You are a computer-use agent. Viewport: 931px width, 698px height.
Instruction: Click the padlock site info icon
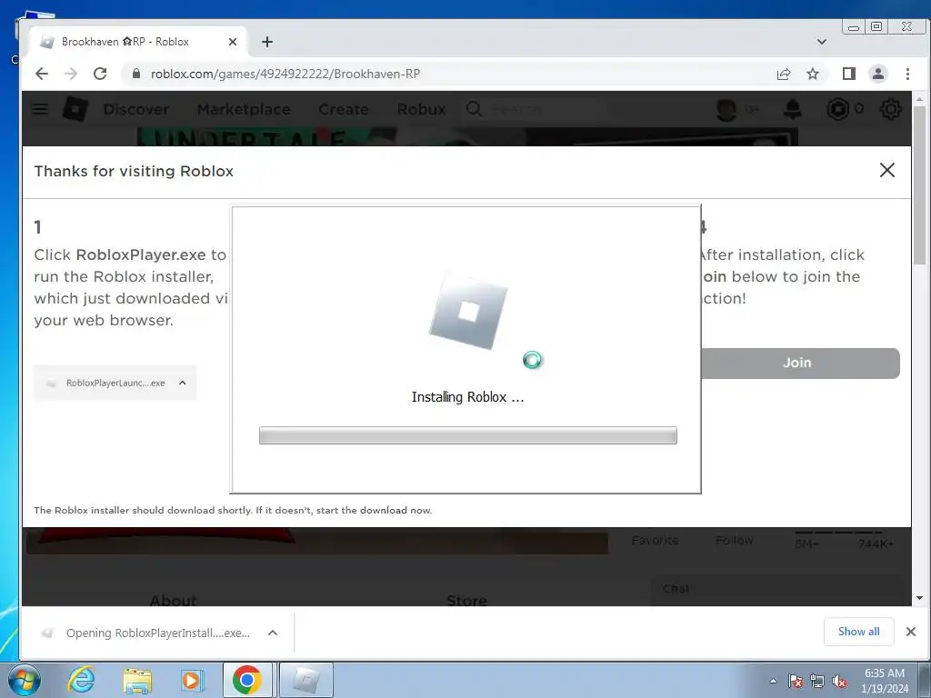click(x=136, y=74)
